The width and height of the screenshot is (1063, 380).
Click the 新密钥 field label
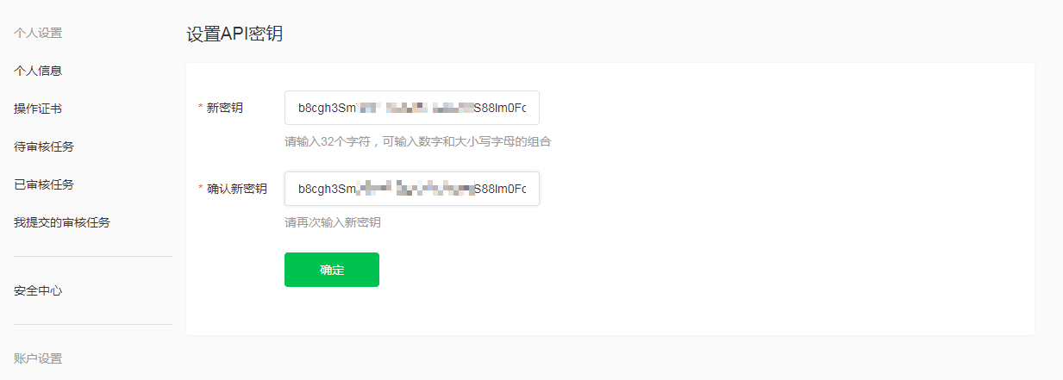(x=225, y=108)
